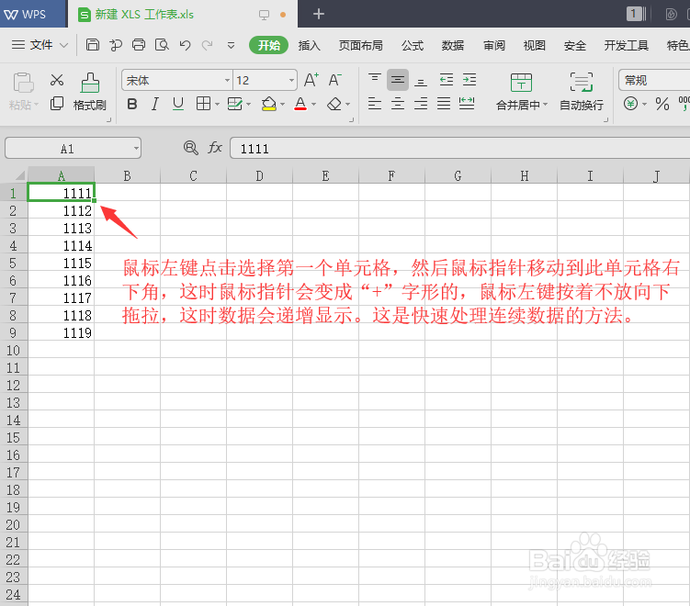
Task: Toggle Bold formatting
Action: (132, 105)
